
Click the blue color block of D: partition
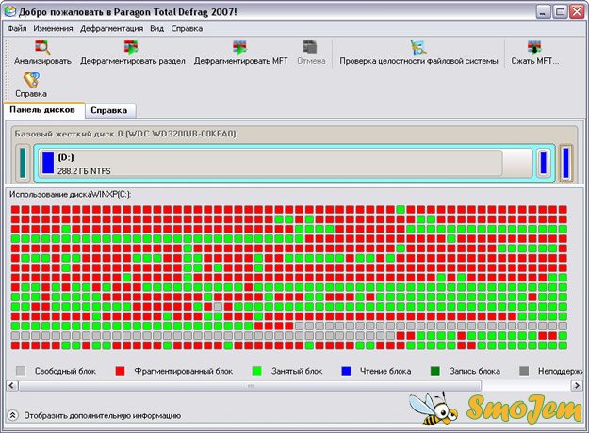[48, 163]
